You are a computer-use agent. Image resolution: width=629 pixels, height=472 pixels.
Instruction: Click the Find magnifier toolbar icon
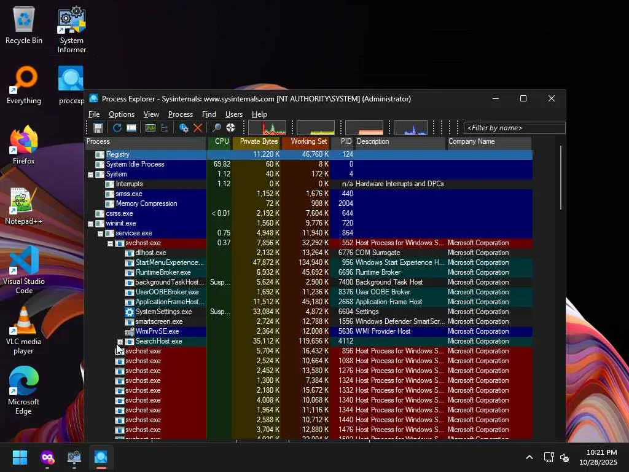217,128
